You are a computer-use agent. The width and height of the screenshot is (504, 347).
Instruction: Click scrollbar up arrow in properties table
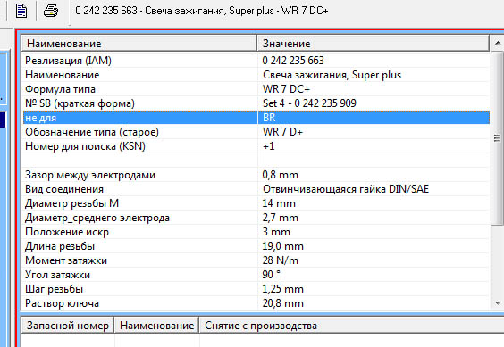pos(498,43)
